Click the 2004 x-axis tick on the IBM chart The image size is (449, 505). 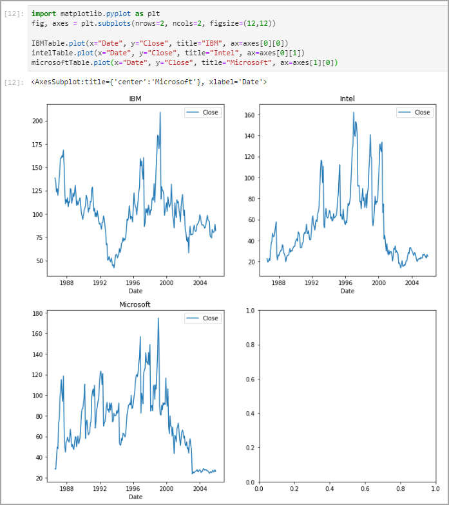(200, 283)
